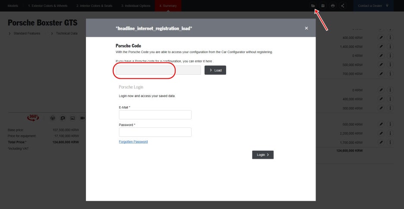Viewport: 404px width, 209px height.
Task: Show info for the 300,000 KRW option
Action: click(390, 108)
